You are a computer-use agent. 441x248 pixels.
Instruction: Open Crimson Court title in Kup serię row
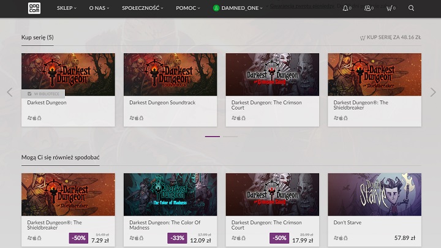[x=266, y=105]
